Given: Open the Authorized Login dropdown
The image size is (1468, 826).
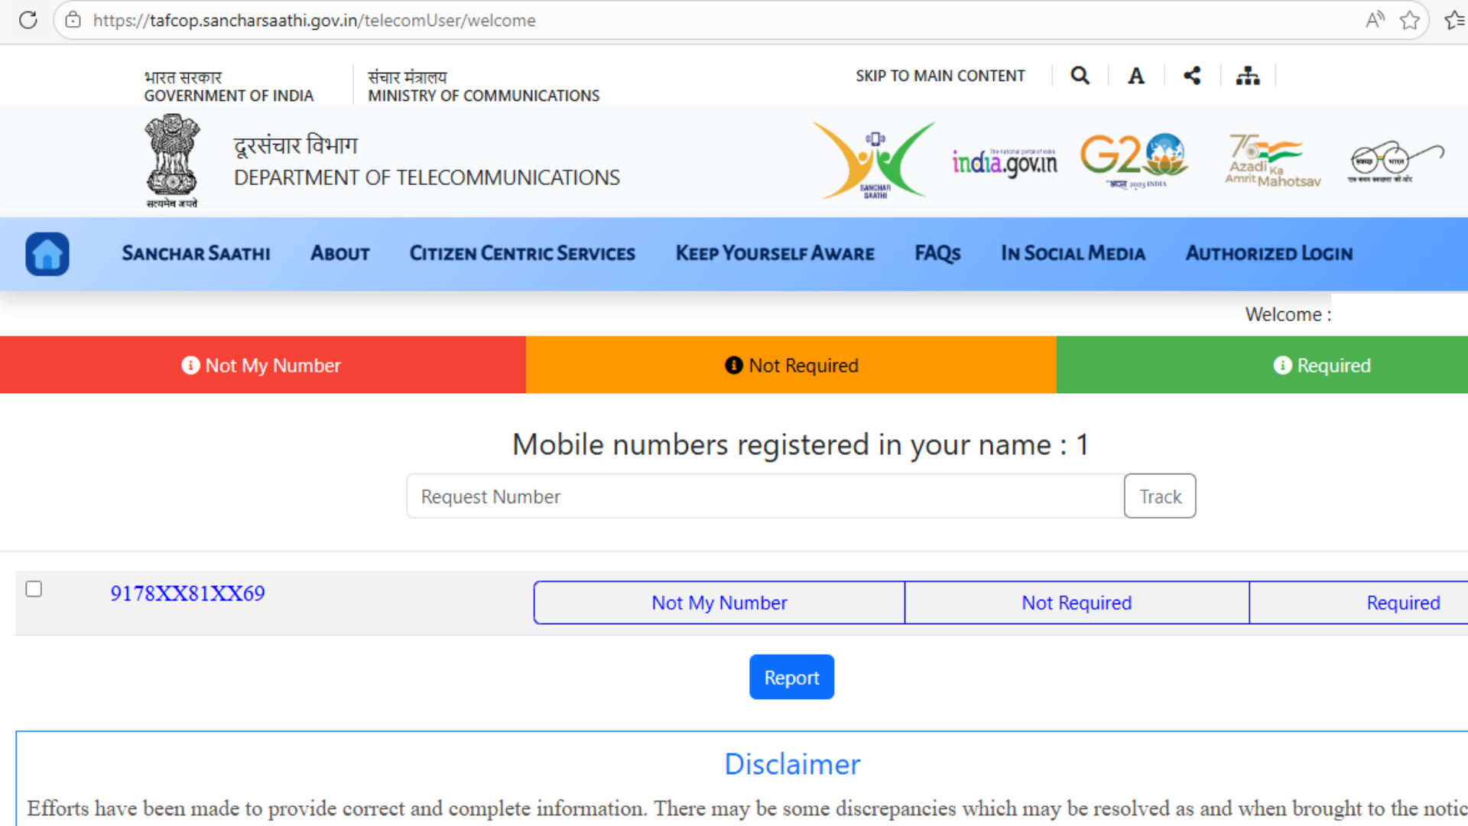Looking at the screenshot, I should pyautogui.click(x=1268, y=253).
